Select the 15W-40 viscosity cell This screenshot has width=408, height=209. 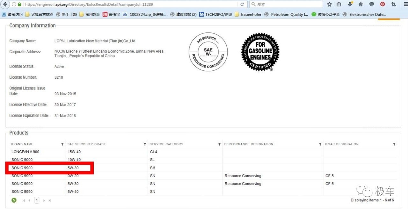[x=74, y=152]
